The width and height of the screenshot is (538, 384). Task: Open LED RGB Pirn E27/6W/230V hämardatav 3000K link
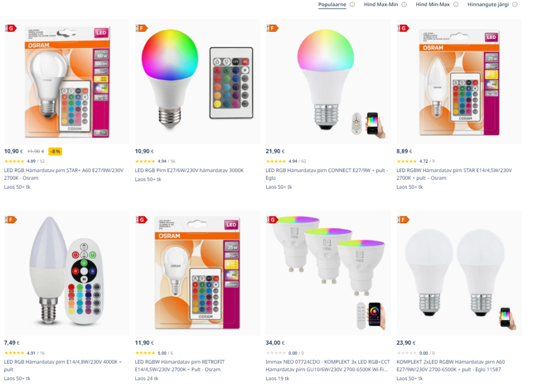point(189,170)
